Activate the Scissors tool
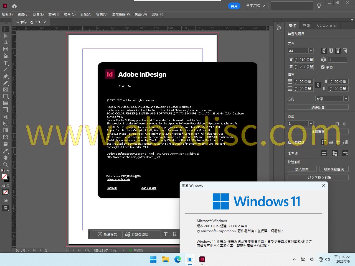This screenshot has height=266, width=355. 6,117
